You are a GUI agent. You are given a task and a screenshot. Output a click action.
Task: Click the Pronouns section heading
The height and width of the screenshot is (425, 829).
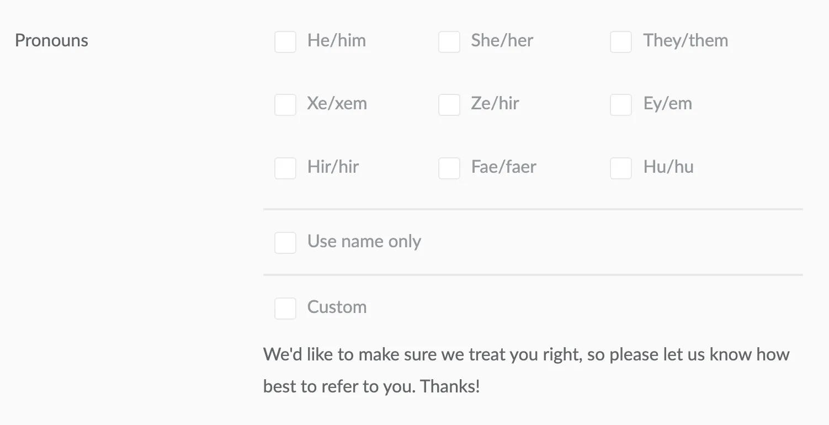(x=51, y=40)
